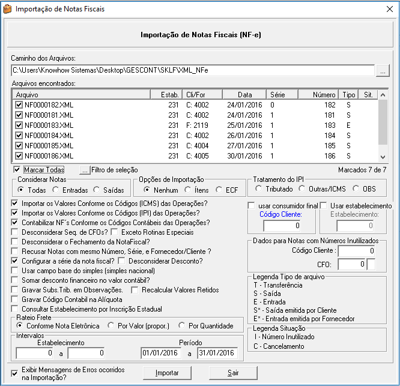
Task: Uncheck the NF0000183.XML file row
Action: [x=19, y=125]
